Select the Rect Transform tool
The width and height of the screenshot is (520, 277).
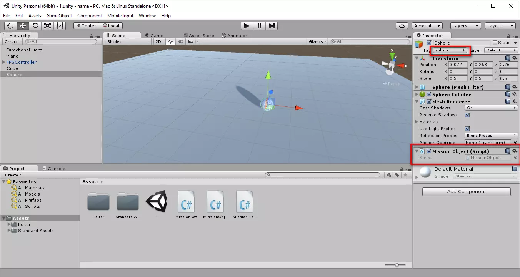(60, 26)
